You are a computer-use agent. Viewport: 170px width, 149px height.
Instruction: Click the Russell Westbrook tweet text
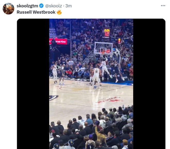point(36,12)
